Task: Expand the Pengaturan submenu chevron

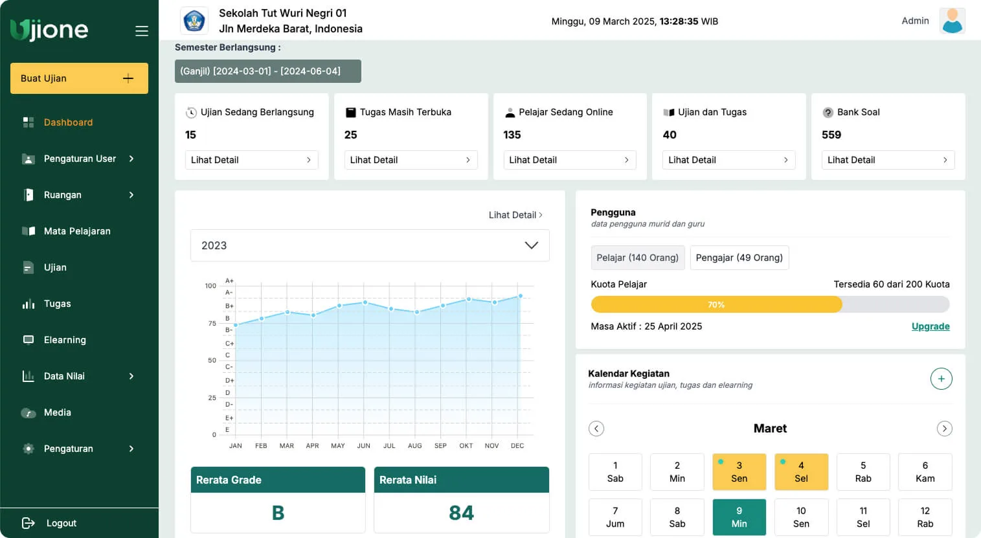Action: click(131, 449)
